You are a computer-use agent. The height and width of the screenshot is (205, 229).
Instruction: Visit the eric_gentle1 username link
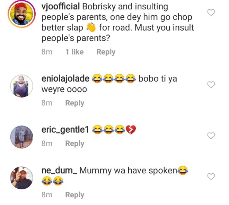(x=65, y=130)
